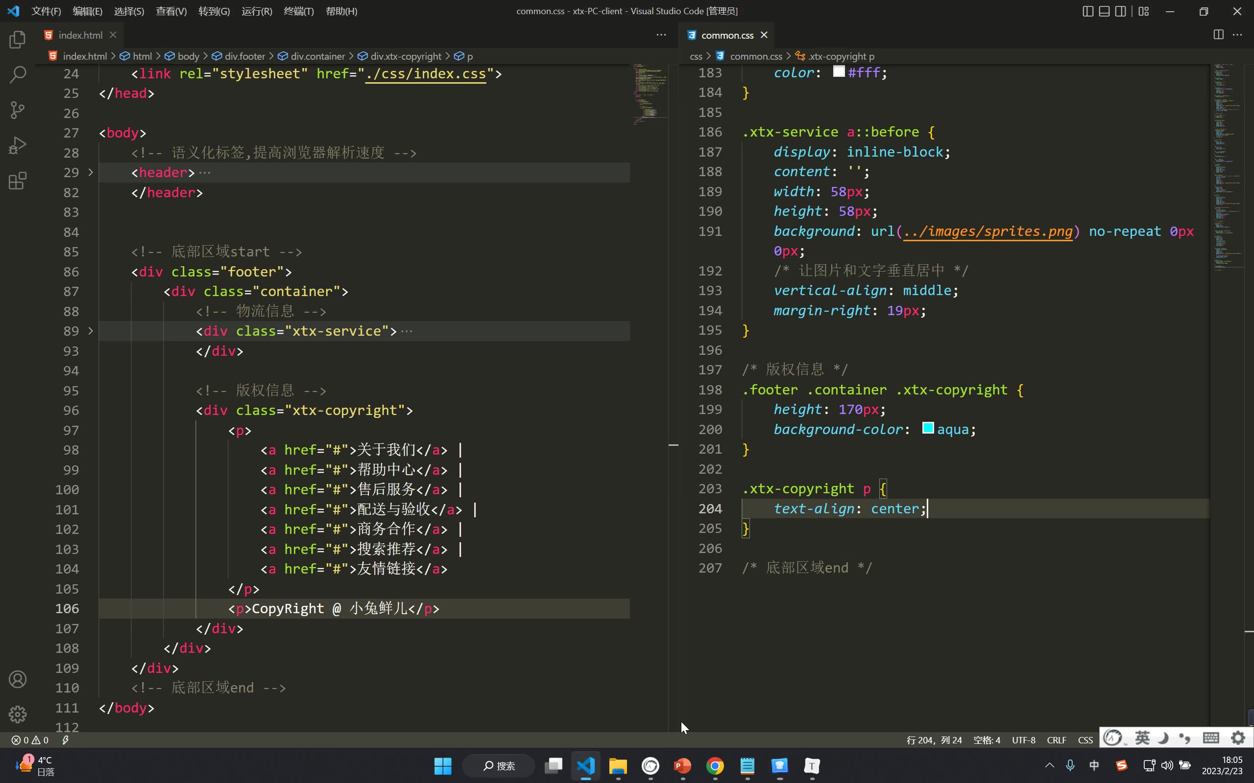This screenshot has width=1254, height=783.
Task: Change indentation via 空格: 4 status
Action: [x=987, y=740]
